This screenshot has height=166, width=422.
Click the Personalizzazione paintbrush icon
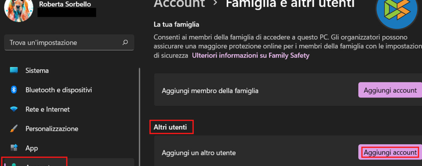pyautogui.click(x=14, y=129)
